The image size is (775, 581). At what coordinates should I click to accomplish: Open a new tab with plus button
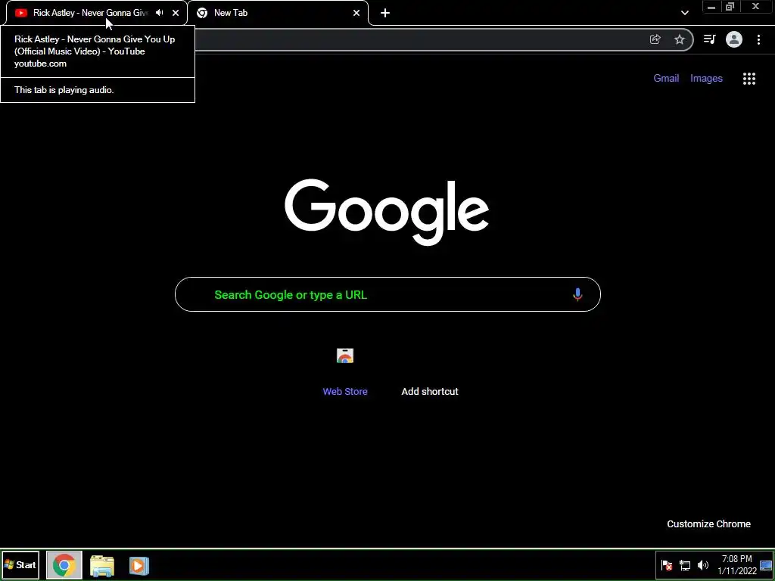tap(385, 13)
